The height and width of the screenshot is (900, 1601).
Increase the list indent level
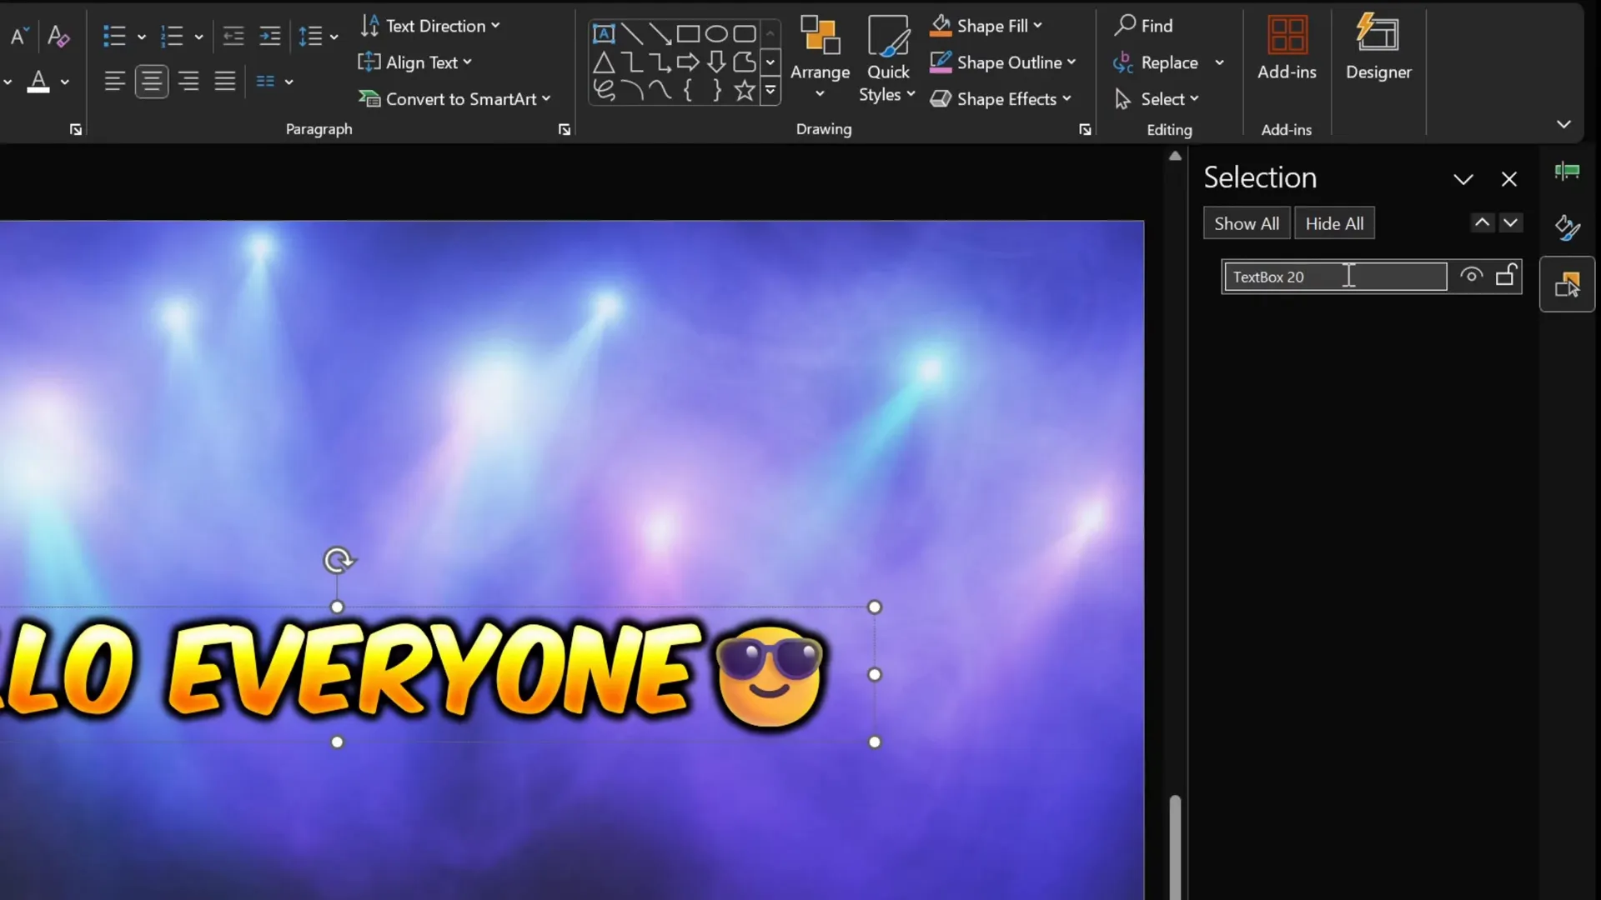[x=270, y=36]
